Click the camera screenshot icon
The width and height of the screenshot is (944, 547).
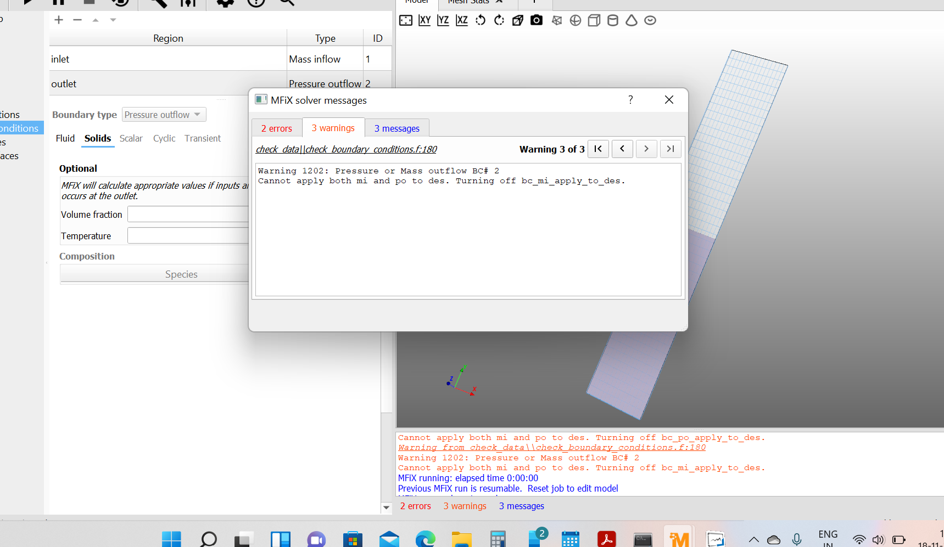point(537,20)
